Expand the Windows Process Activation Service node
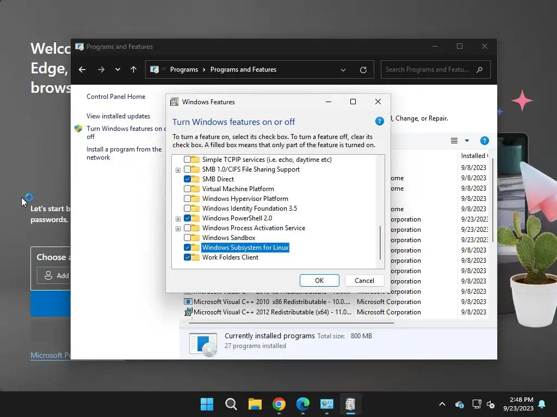 click(178, 229)
